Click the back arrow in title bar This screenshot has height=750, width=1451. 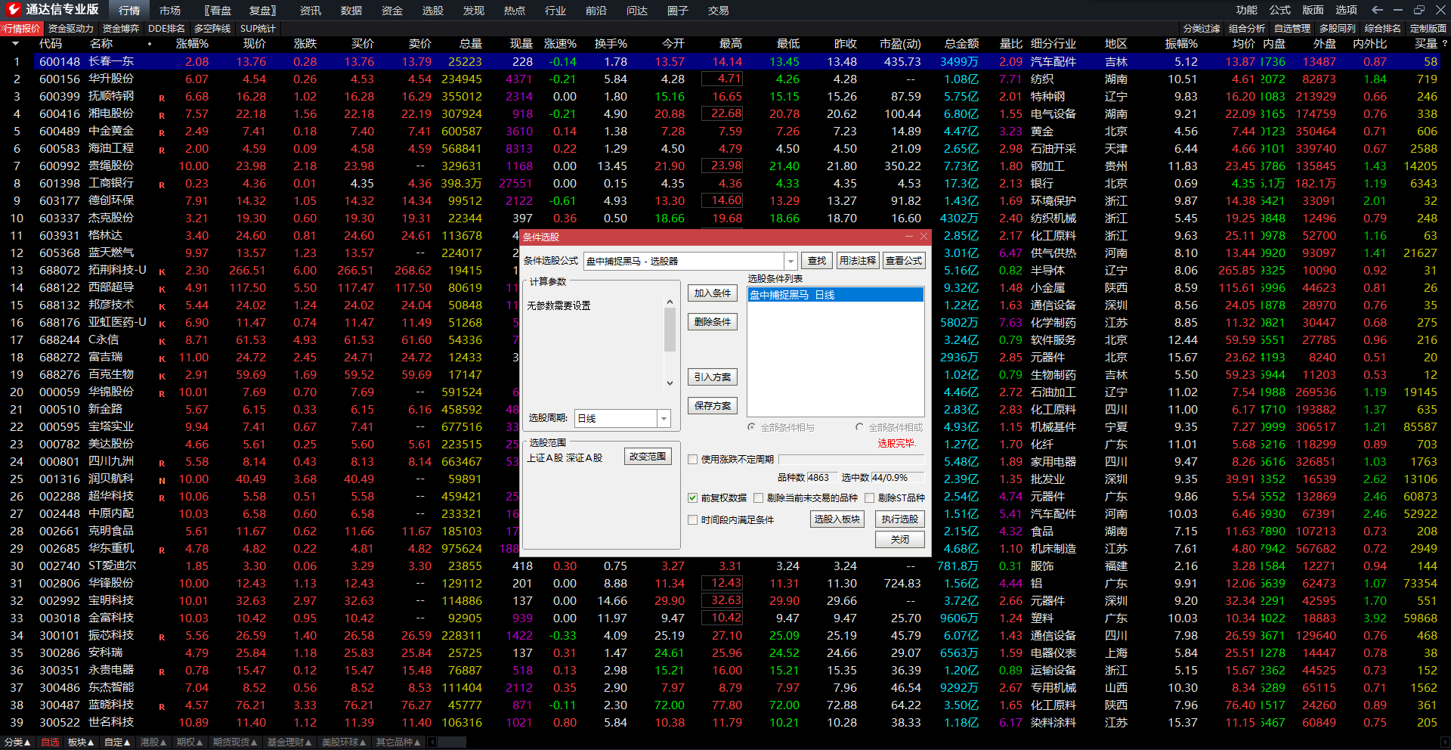[x=1377, y=10]
